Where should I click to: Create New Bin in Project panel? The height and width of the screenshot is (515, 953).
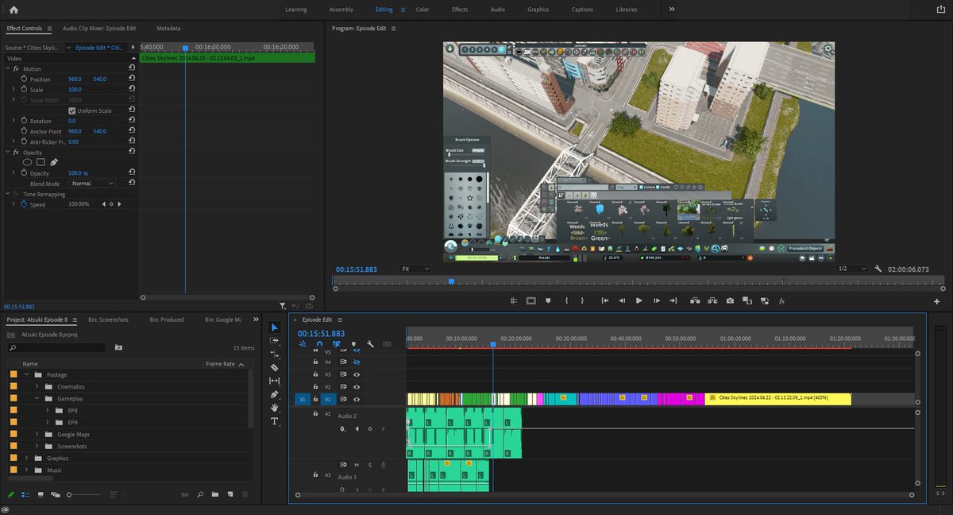[214, 494]
